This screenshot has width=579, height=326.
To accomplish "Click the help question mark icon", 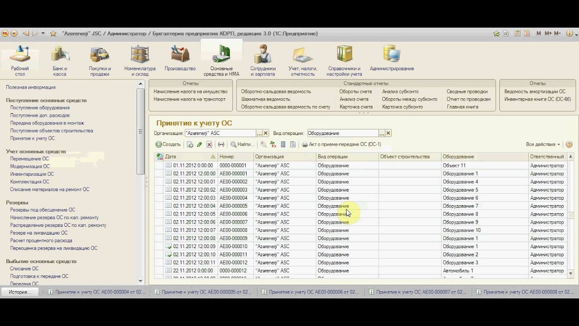I will pos(569,144).
